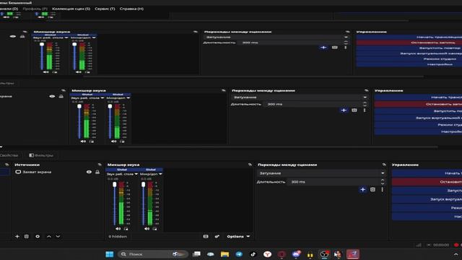This screenshot has height=260, width=462.
Task: Remove the selected source via trash icon in lowest Источники dock
Action: click(27, 236)
